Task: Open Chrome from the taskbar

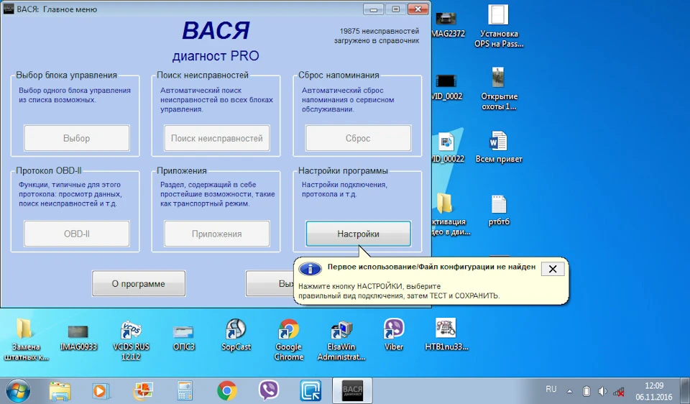Action: [x=226, y=391]
